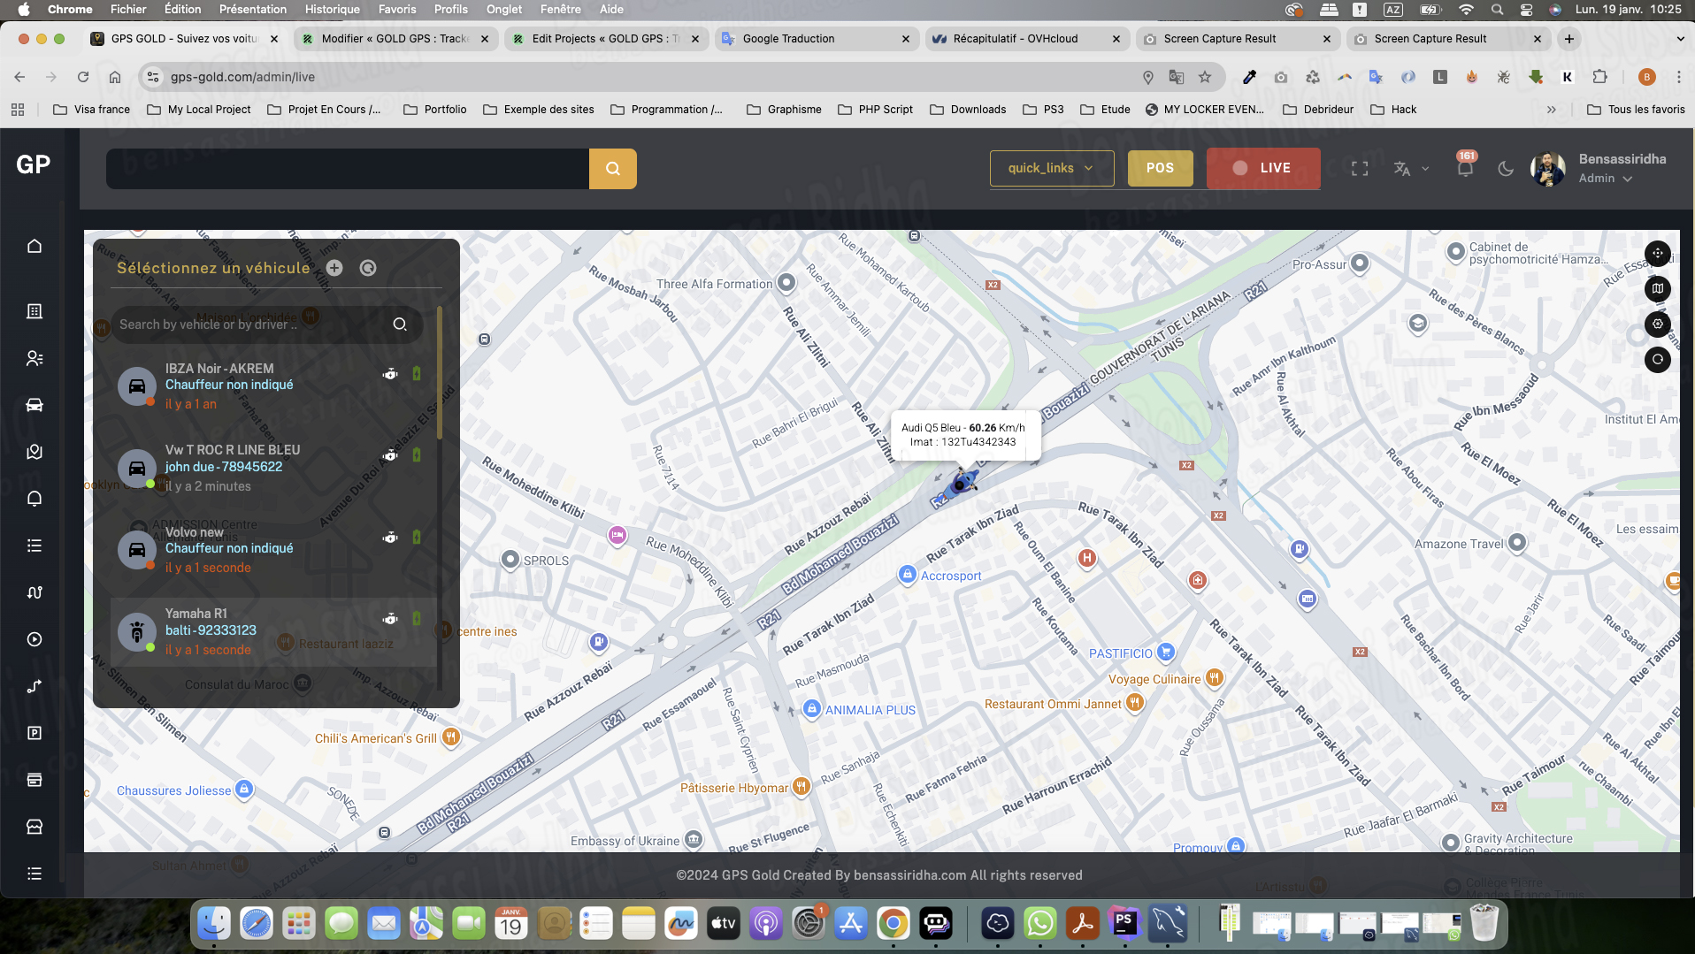
Task: Click the Search by vehicle or driver field
Action: [x=252, y=324]
